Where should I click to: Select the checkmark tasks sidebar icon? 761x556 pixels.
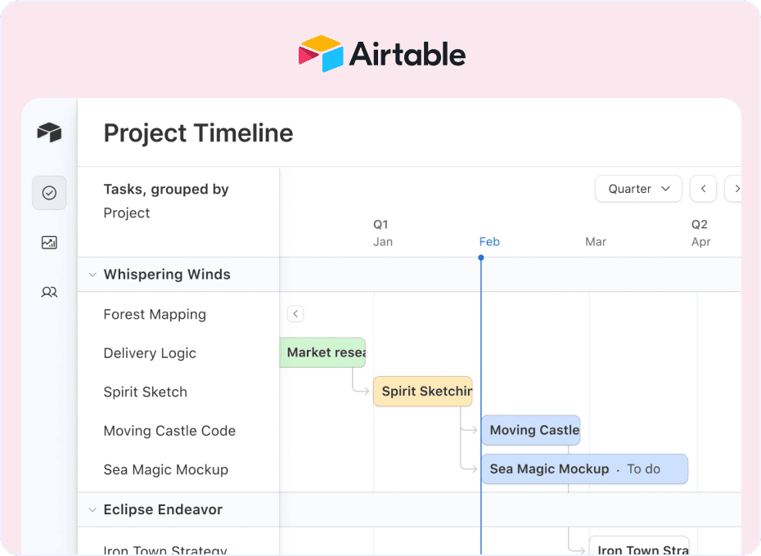pyautogui.click(x=49, y=193)
